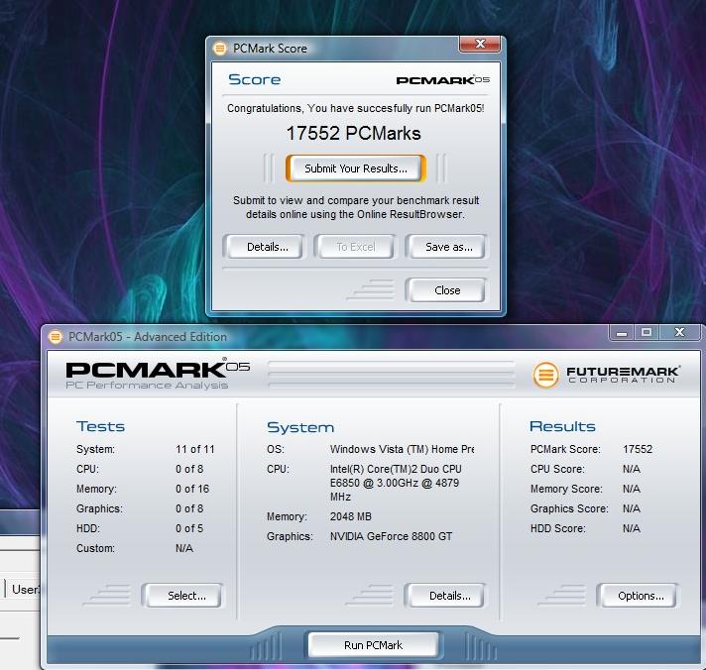Image resolution: width=706 pixels, height=670 pixels.
Task: Click Graphics Score N/A value
Action: [x=632, y=508]
